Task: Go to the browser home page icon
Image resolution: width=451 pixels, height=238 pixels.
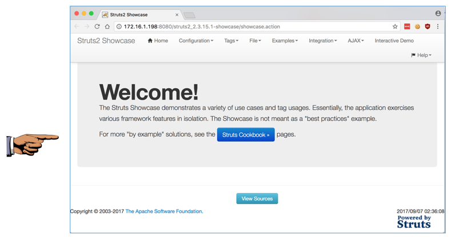Action: click(107, 27)
